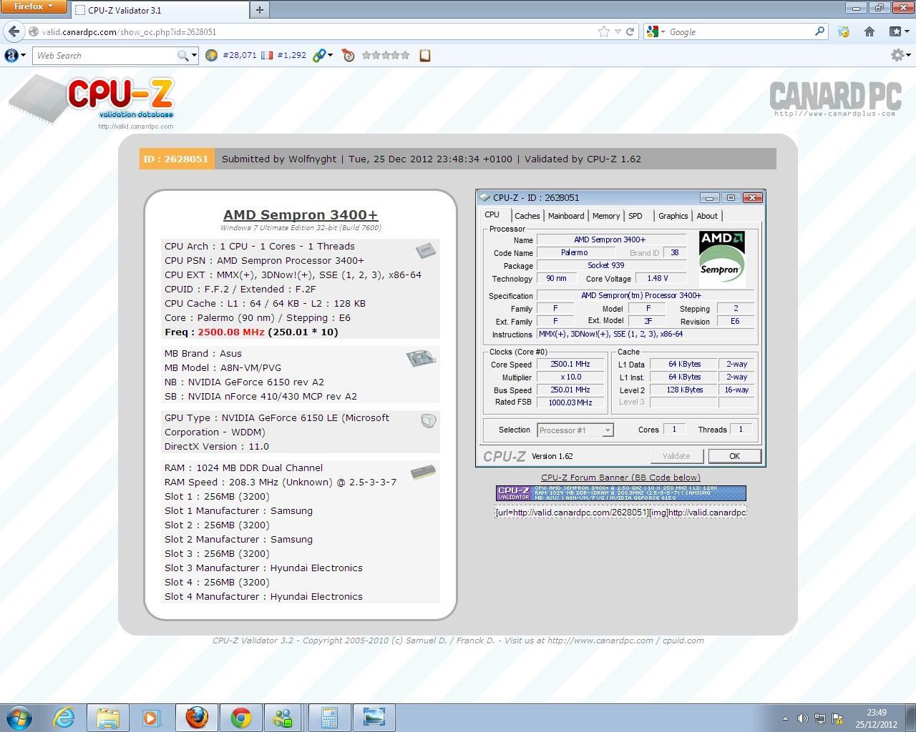The width and height of the screenshot is (916, 732).
Task: Open the URL history dropdown arrow
Action: pos(618,31)
